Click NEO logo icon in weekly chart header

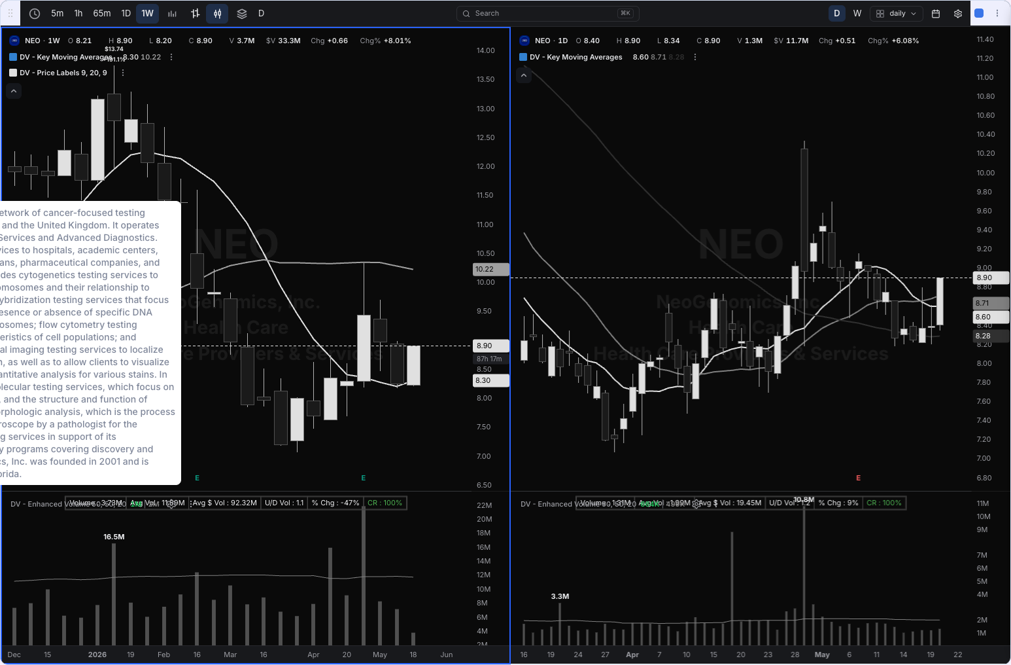pyautogui.click(x=14, y=41)
